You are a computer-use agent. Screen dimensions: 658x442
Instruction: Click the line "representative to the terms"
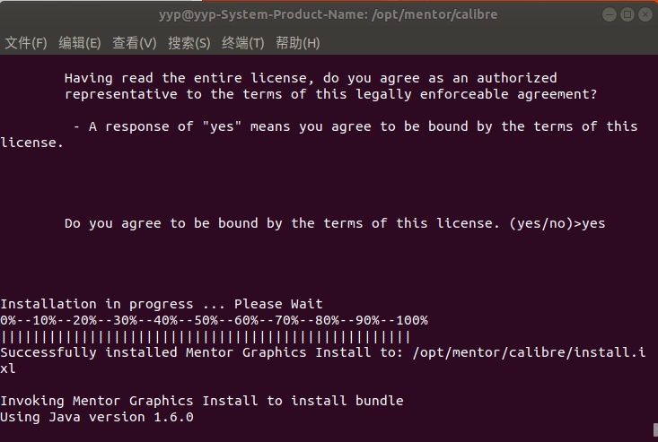[330, 94]
